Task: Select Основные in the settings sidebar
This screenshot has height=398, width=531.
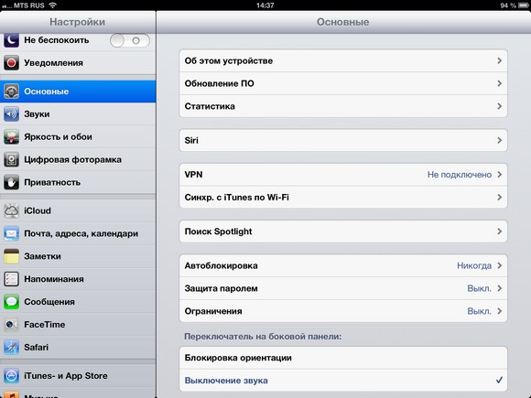Action: pyautogui.click(x=78, y=91)
